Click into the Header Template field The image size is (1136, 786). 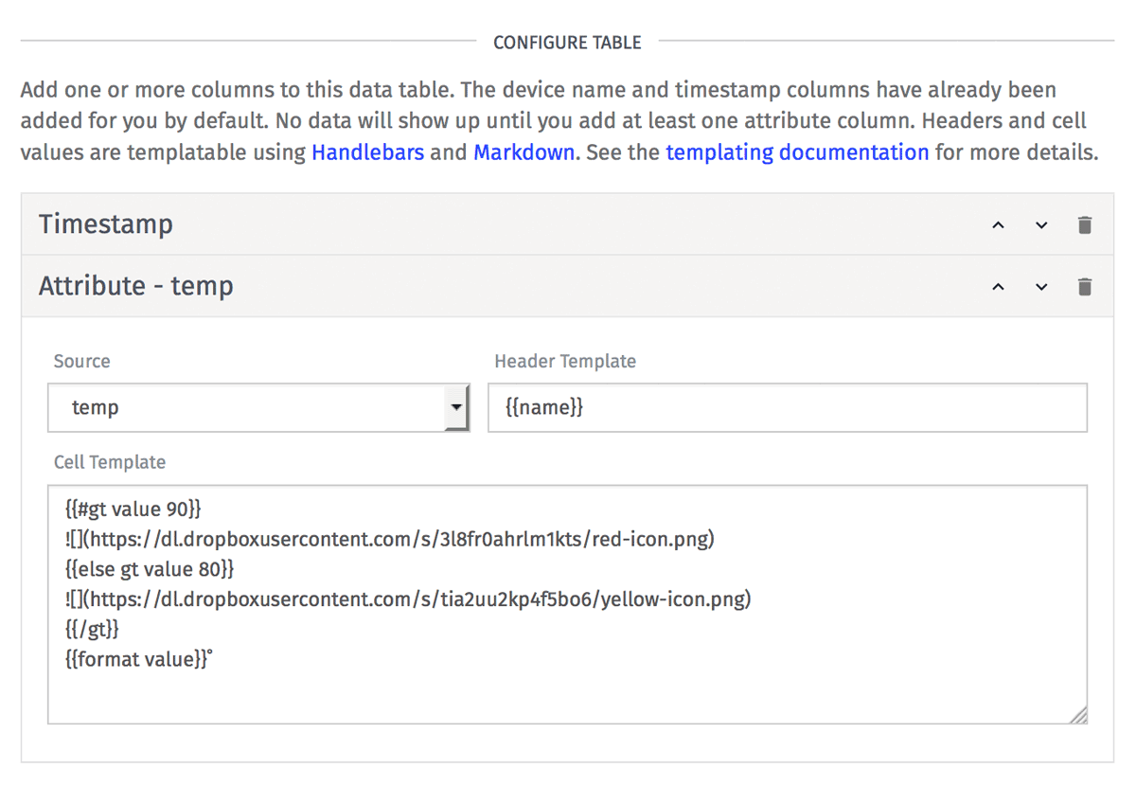coord(788,407)
